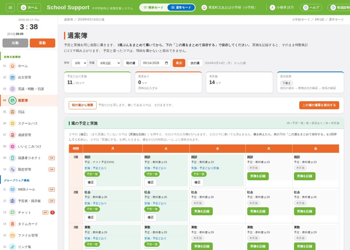Open the 保護者コネクト phone icon
The image size is (350, 250).
tap(13, 158)
